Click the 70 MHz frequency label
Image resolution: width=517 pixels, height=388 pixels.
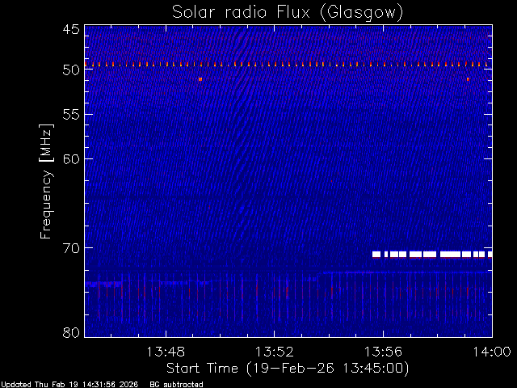[x=71, y=248]
